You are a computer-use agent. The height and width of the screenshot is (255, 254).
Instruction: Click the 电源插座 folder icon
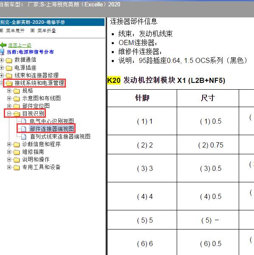click(x=9, y=68)
